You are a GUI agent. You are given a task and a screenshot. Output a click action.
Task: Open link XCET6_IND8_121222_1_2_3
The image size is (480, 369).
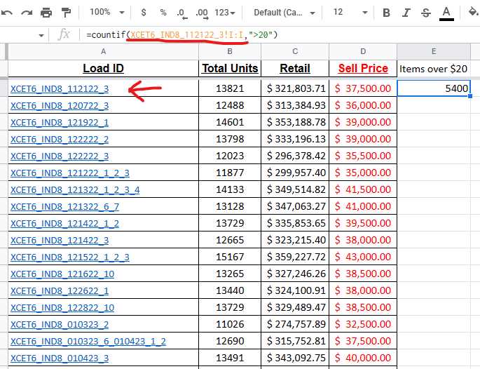tap(70, 173)
